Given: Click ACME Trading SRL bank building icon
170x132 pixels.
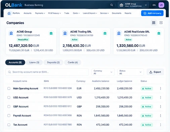Looking at the screenshot, I should [65, 33].
